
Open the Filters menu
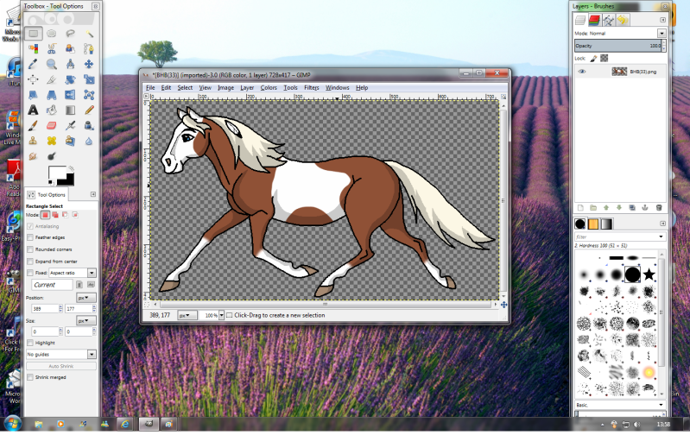tap(312, 87)
